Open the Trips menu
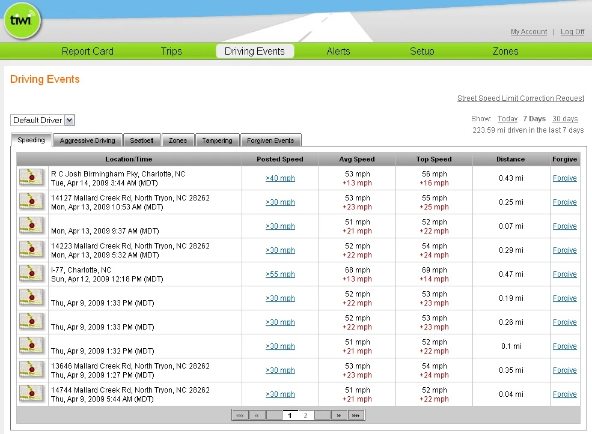The width and height of the screenshot is (592, 434). coord(171,51)
